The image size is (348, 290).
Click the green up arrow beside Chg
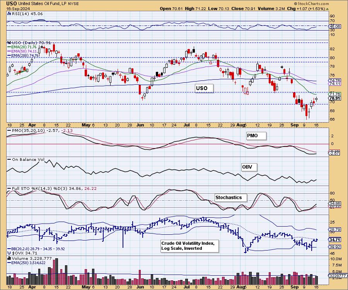(328, 9)
